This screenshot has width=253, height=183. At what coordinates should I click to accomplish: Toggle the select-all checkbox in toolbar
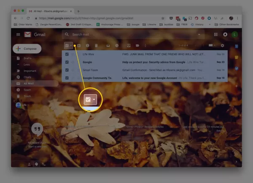[67, 46]
